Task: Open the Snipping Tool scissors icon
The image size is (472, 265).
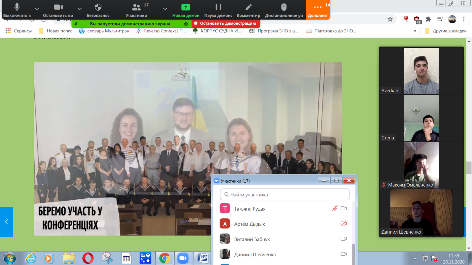Action: coord(107,258)
